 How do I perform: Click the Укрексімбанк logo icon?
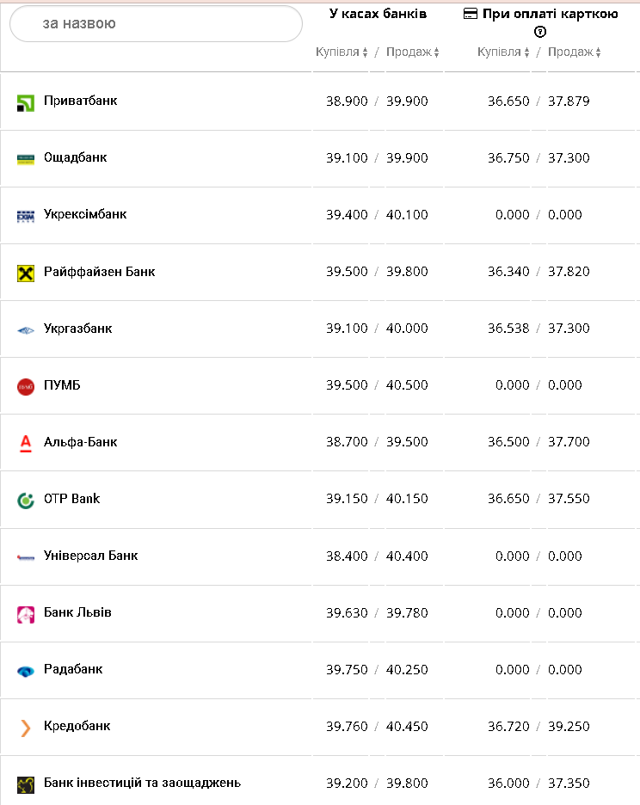pyautogui.click(x=26, y=216)
